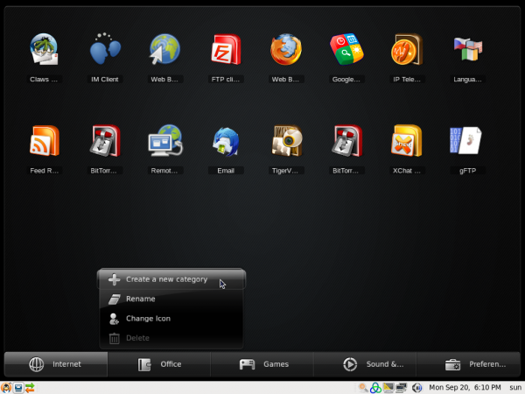Open the Language flags launcher
This screenshot has width=525, height=394.
click(468, 49)
